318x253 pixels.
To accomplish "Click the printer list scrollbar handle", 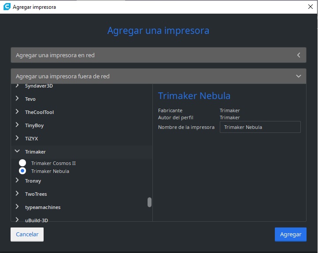I will pos(149,202).
